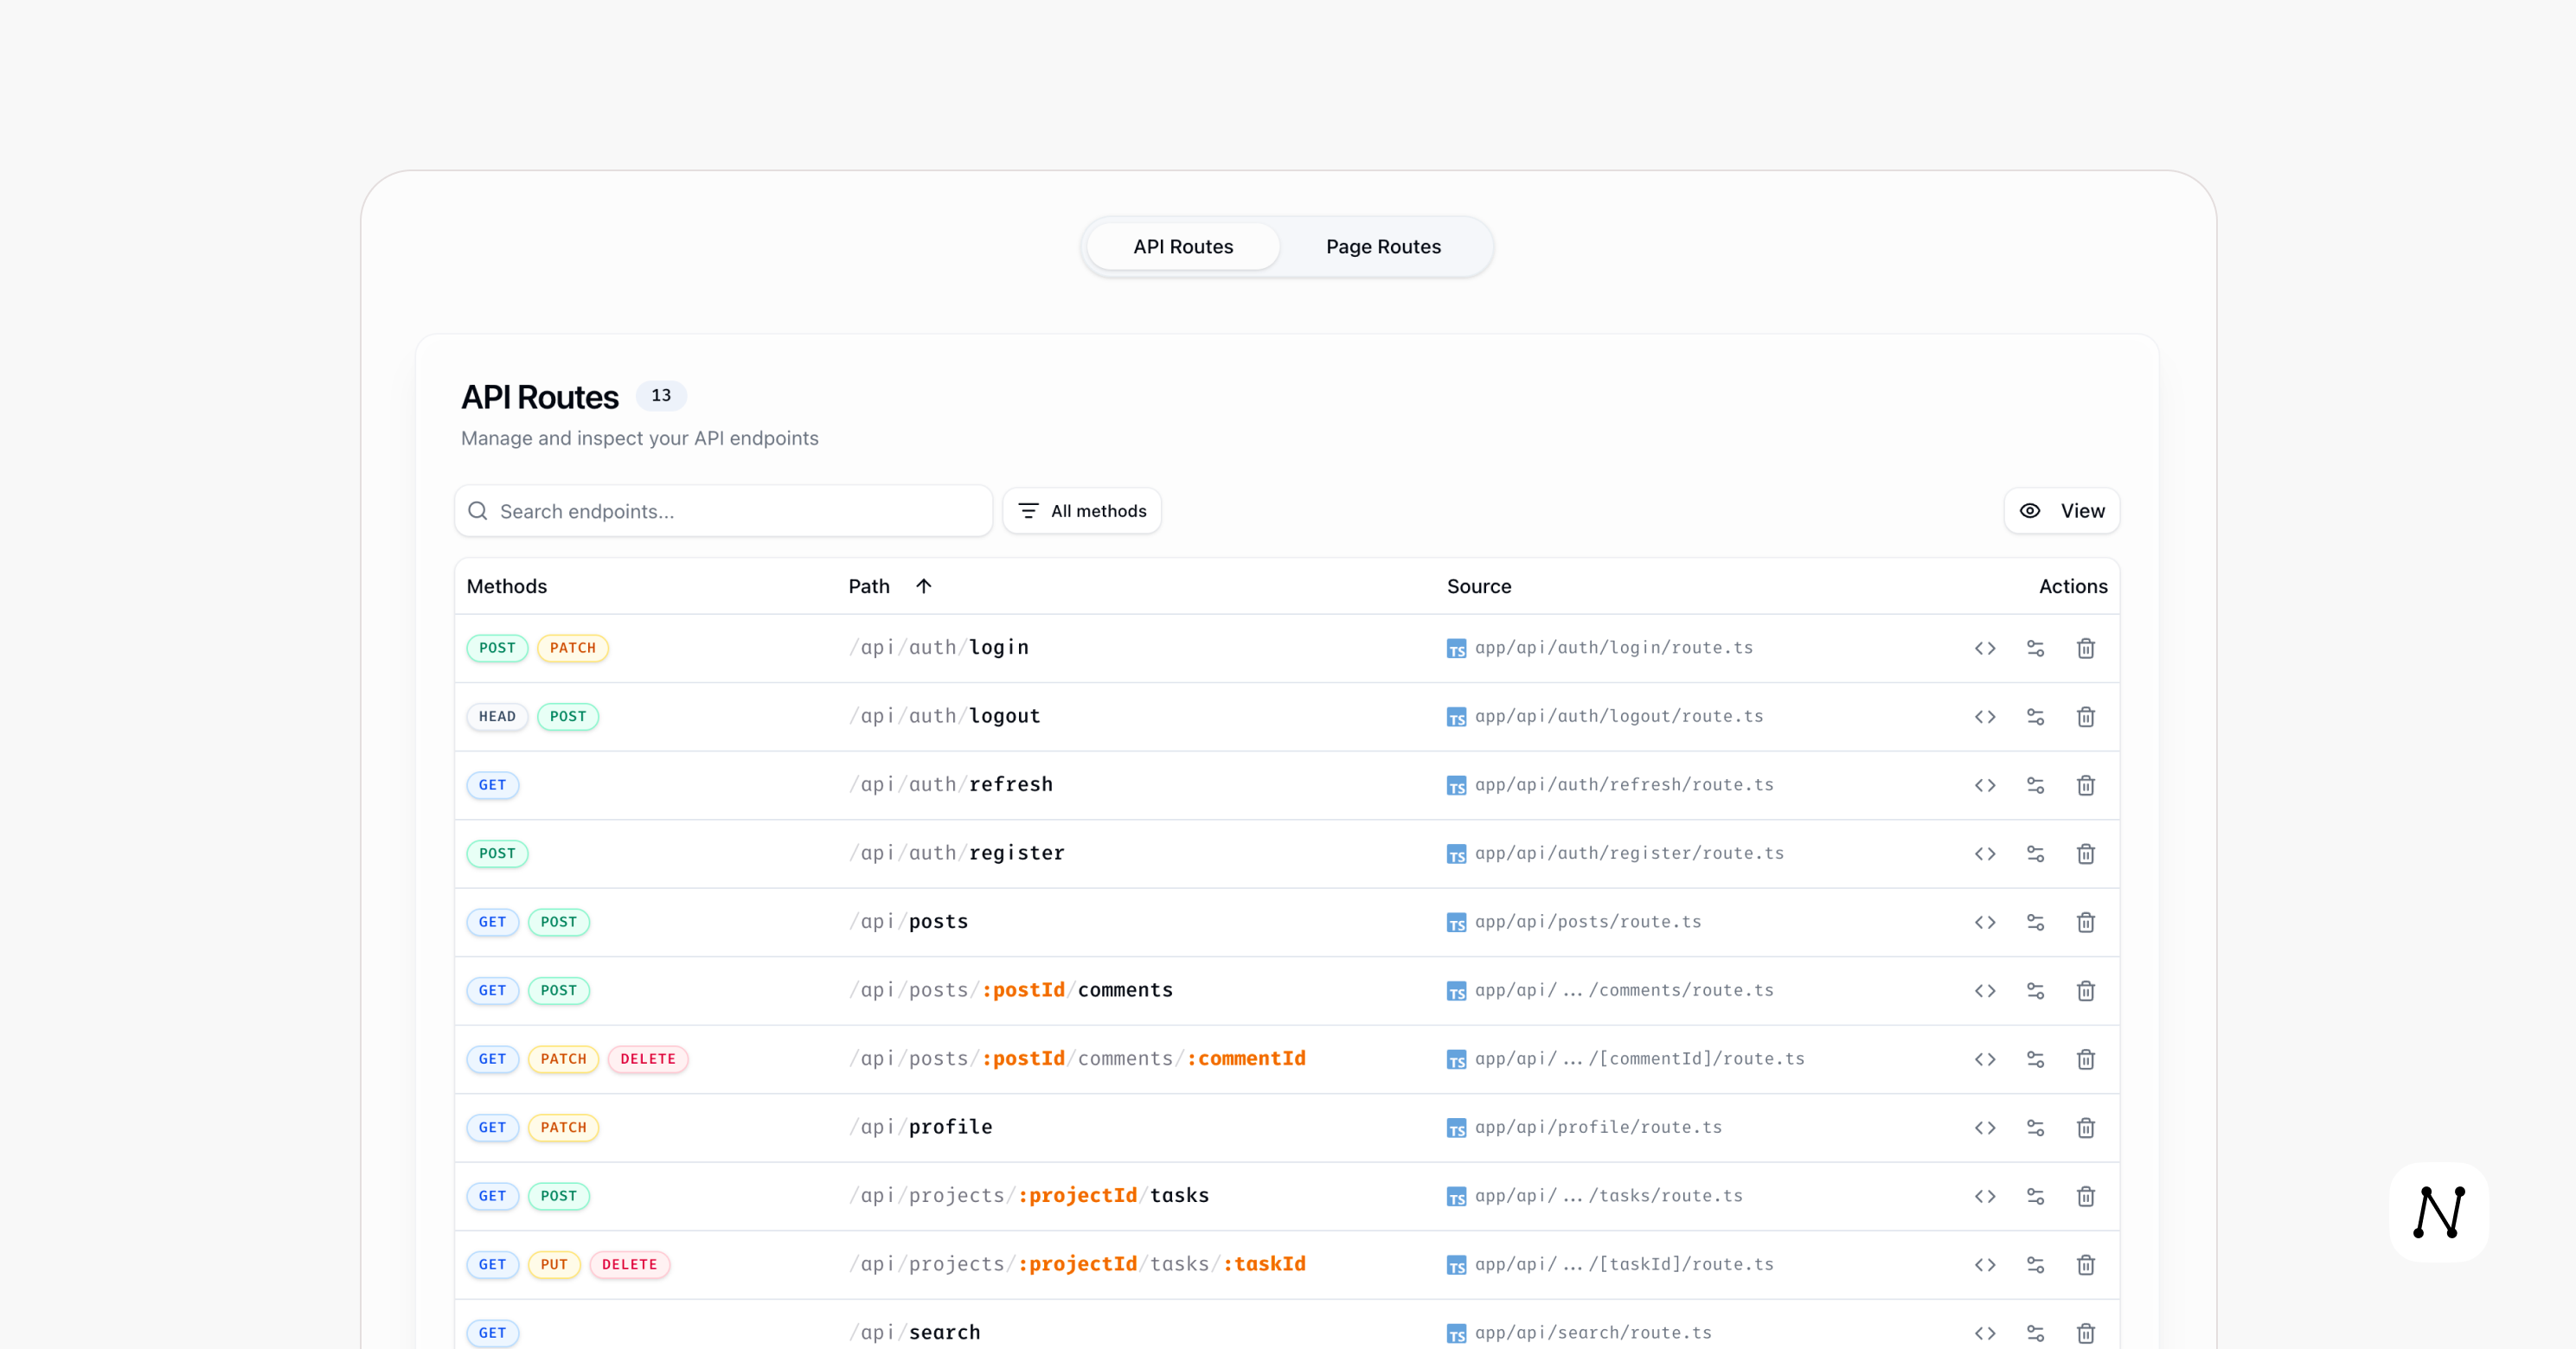The width and height of the screenshot is (2576, 1349).
Task: Open code view for login route
Action: [1985, 648]
